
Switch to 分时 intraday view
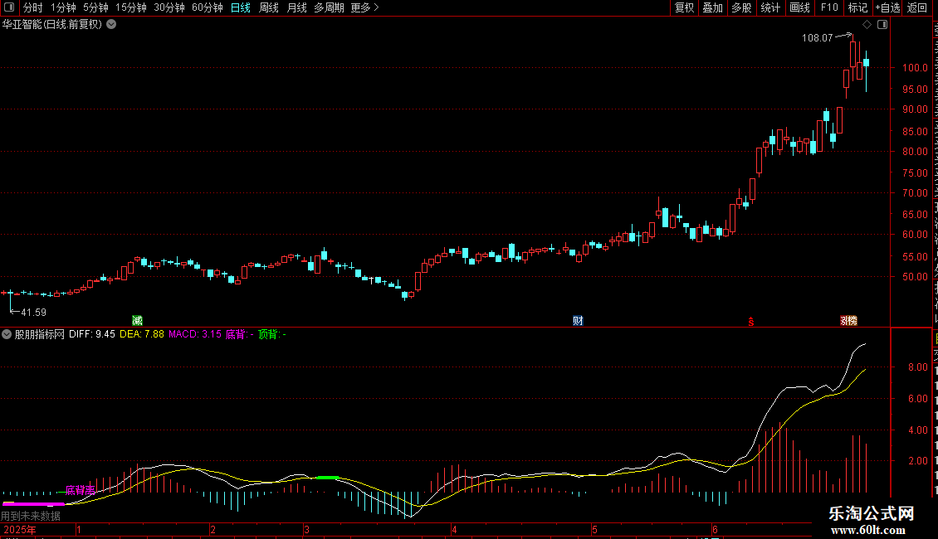pos(33,7)
